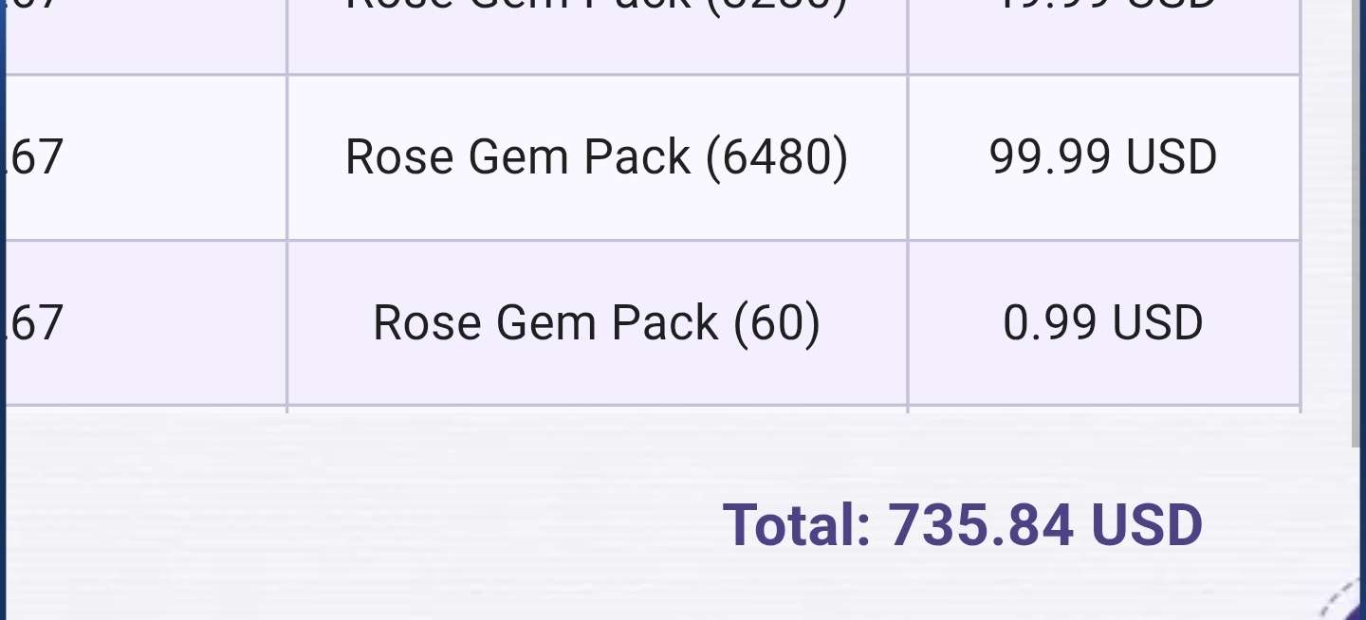Click the empty first-column cell in the bottom row
This screenshot has height=620, width=1366.
pyautogui.click(x=145, y=410)
